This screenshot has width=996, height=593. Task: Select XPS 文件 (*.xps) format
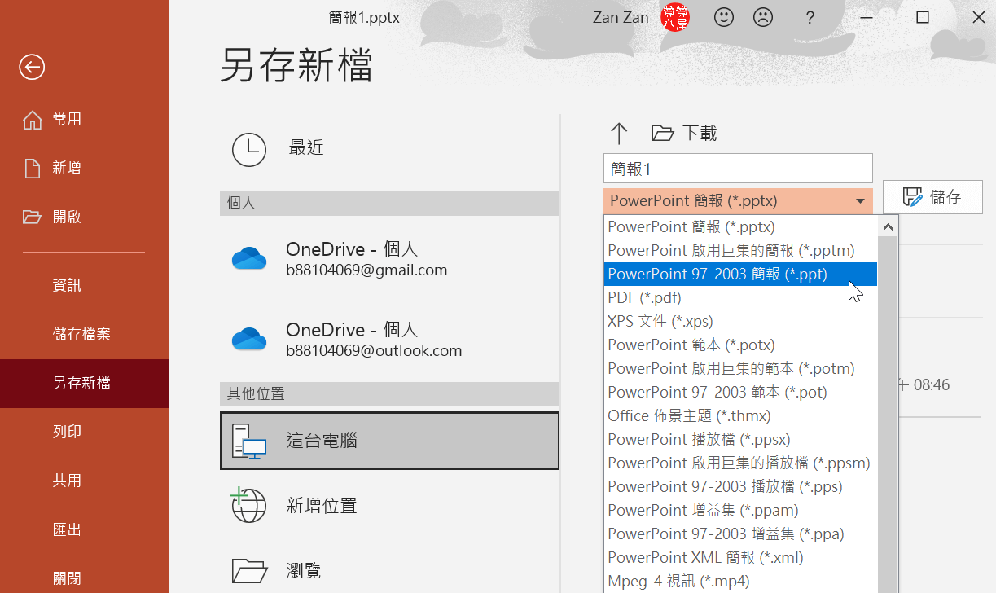(x=740, y=322)
